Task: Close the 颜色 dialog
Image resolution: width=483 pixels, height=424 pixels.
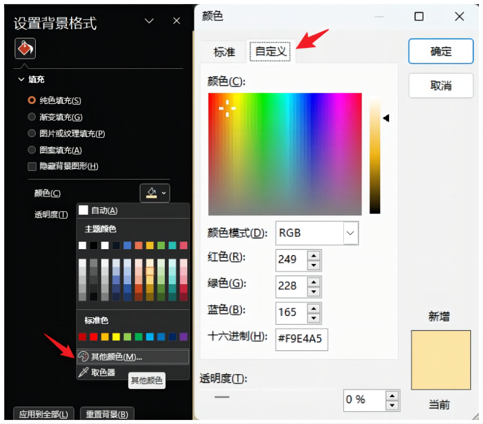Action: (459, 16)
